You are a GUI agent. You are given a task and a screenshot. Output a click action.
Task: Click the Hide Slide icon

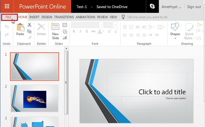[x=65, y=38]
